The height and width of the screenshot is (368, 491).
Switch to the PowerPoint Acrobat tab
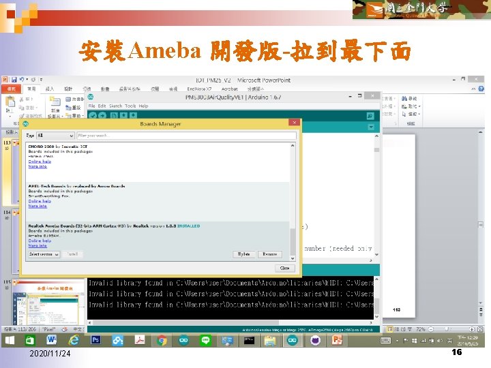[x=230, y=89]
